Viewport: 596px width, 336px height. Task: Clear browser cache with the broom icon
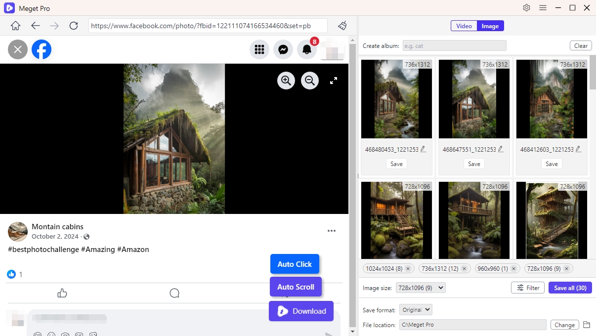click(342, 26)
